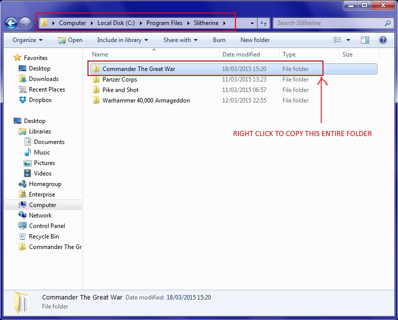Click the magnifier search icon
Screen dimensions: 398x320
(x=387, y=23)
